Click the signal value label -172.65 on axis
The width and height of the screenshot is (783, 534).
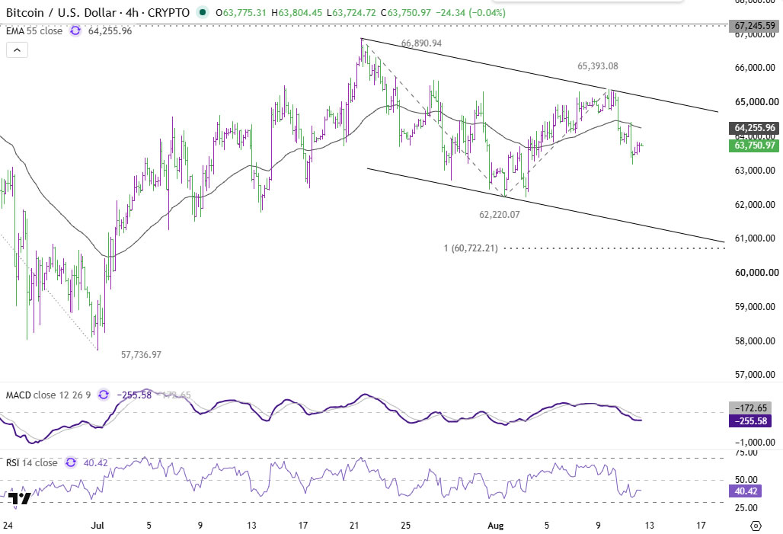(x=749, y=408)
